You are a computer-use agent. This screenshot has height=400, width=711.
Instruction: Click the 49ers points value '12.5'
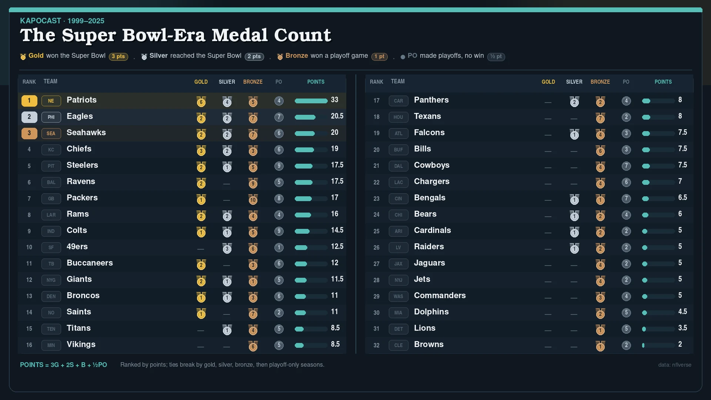337,247
